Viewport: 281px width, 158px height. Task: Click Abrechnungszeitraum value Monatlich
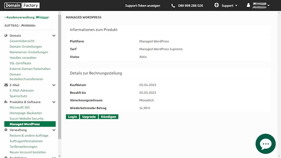146,100
